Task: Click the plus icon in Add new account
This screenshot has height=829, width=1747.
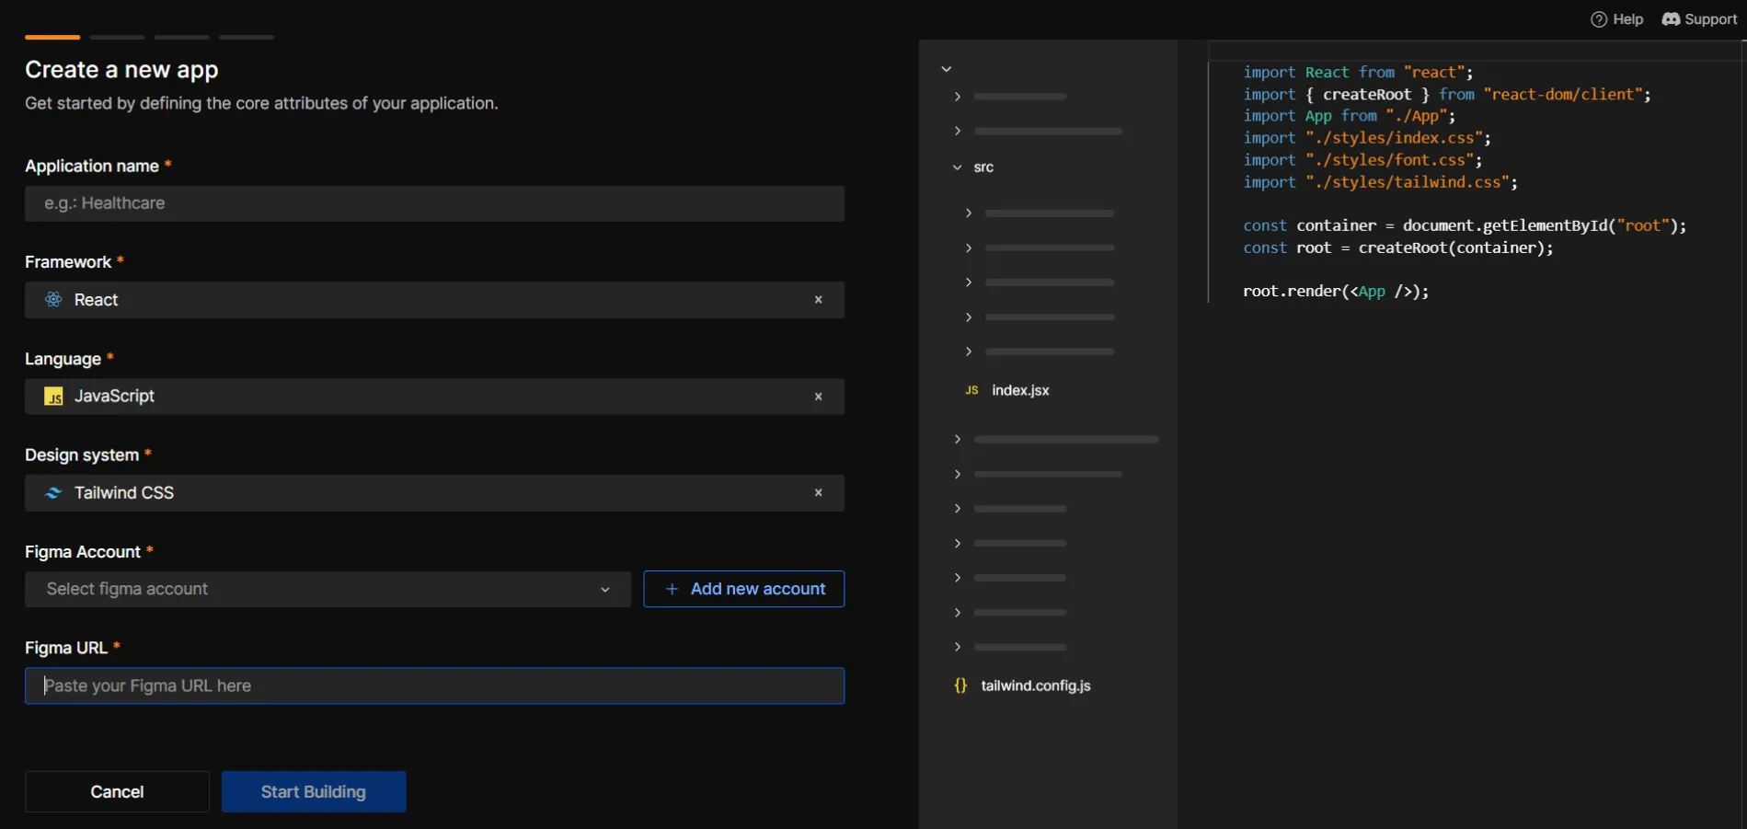Action: 672,589
